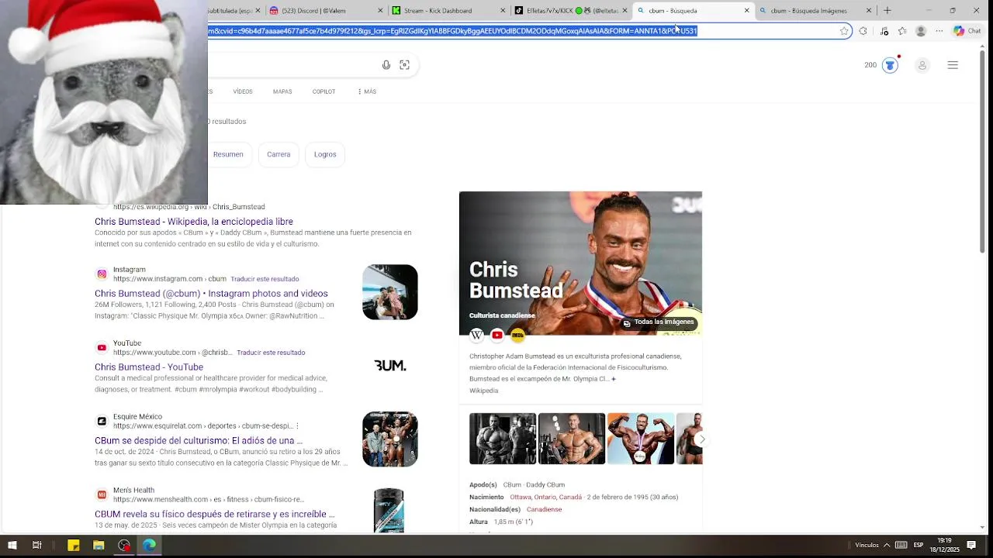
Task: Click Todas las imágenes button
Action: pos(659,322)
